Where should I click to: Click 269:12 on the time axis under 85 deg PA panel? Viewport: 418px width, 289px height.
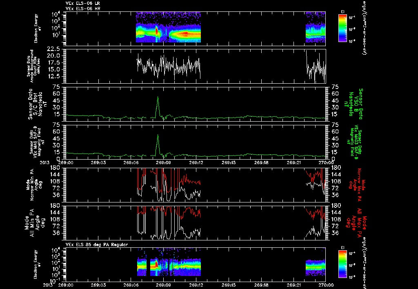coord(196,285)
